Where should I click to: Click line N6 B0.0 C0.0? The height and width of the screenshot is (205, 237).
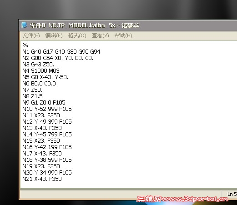(39, 84)
